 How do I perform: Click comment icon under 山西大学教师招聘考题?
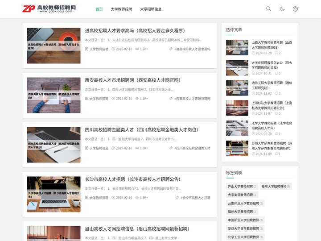pyautogui.click(x=276, y=53)
